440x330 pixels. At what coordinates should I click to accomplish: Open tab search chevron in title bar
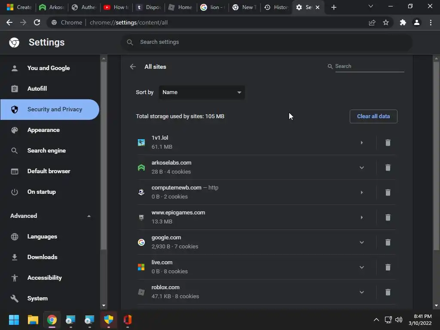371,6
